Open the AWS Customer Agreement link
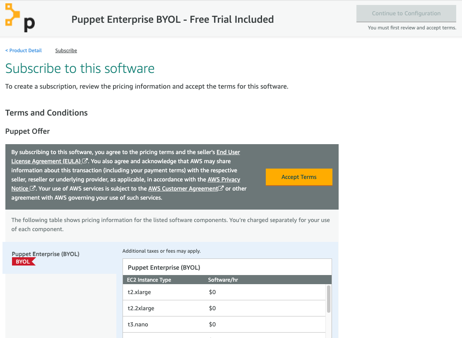The width and height of the screenshot is (462, 338). tap(183, 188)
